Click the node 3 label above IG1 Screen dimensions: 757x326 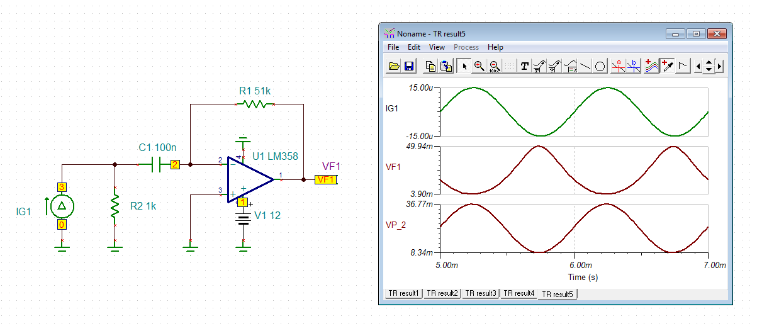coord(62,187)
